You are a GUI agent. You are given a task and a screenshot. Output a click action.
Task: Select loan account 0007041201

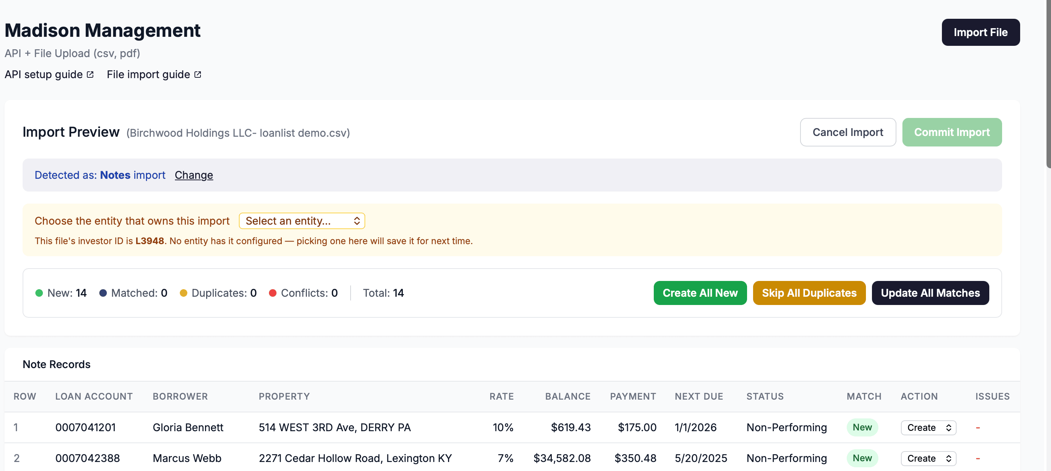[86, 427]
